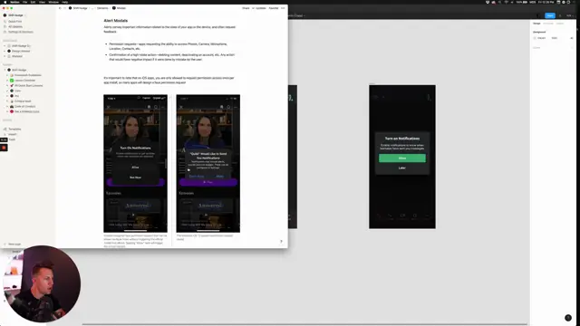The height and width of the screenshot is (326, 580).
Task: Open All Updates in Notion sidebar
Action: pyautogui.click(x=15, y=26)
